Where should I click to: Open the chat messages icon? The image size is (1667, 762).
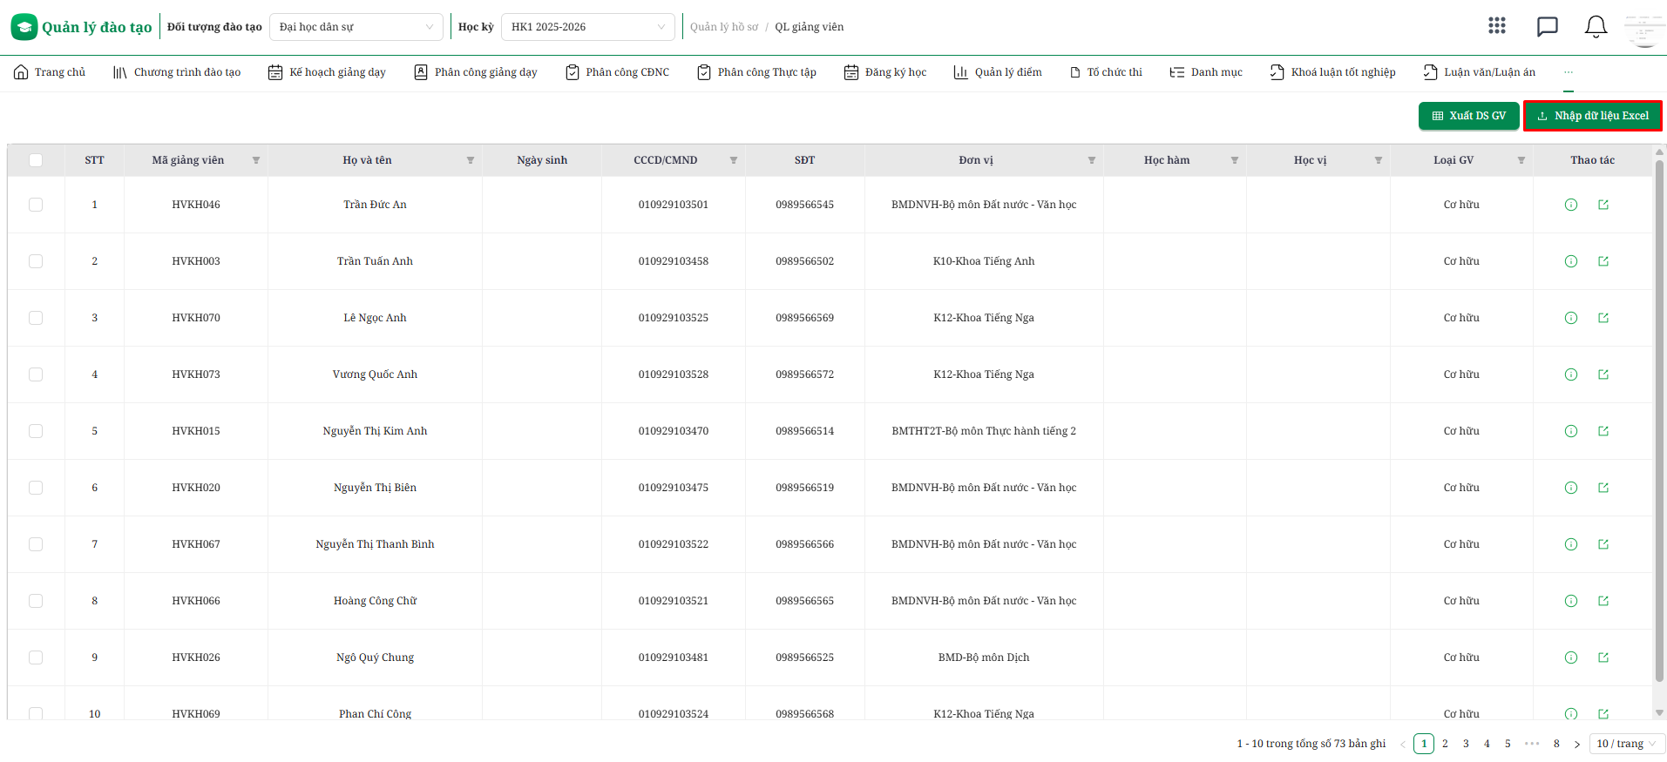(x=1548, y=27)
